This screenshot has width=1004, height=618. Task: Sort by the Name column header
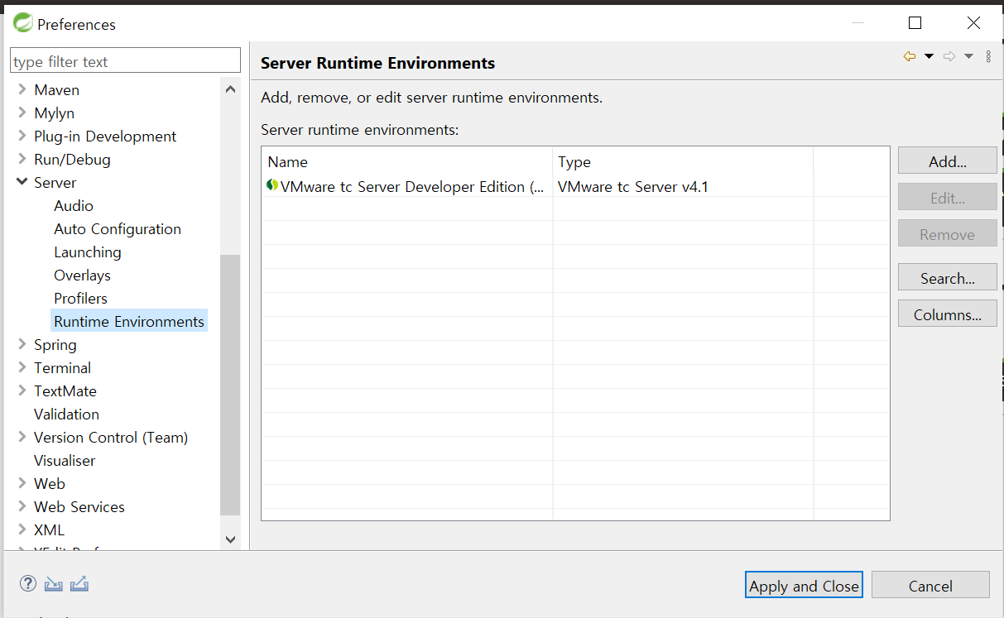pos(407,161)
